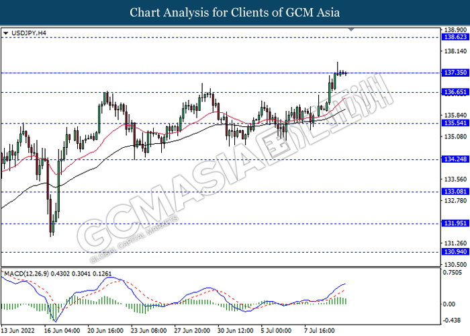Open the USDJPY,H4 symbol dropdown arrow
Image resolution: width=470 pixels, height=336 pixels.
pos(5,34)
